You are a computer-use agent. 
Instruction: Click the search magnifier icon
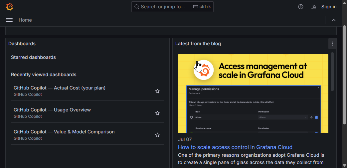click(x=137, y=7)
